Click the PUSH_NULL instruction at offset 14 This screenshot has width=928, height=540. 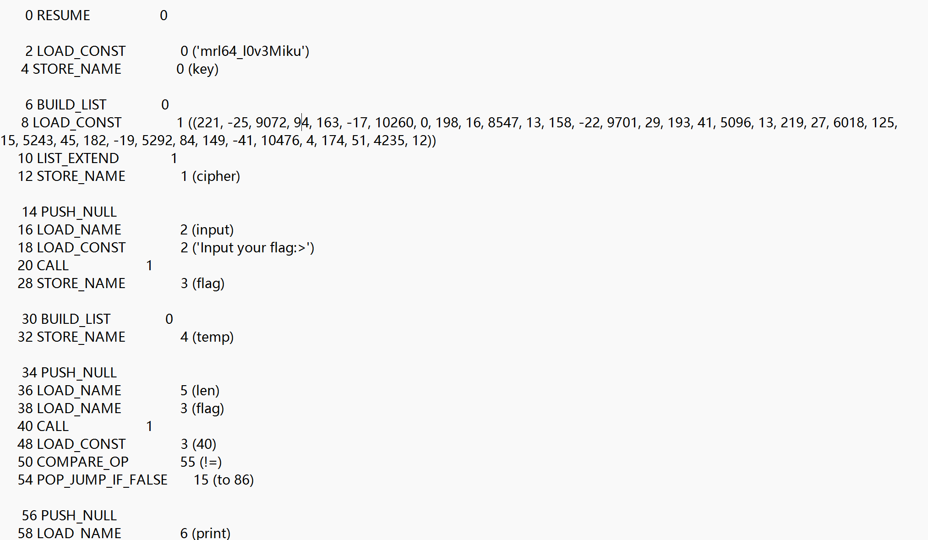pos(78,212)
